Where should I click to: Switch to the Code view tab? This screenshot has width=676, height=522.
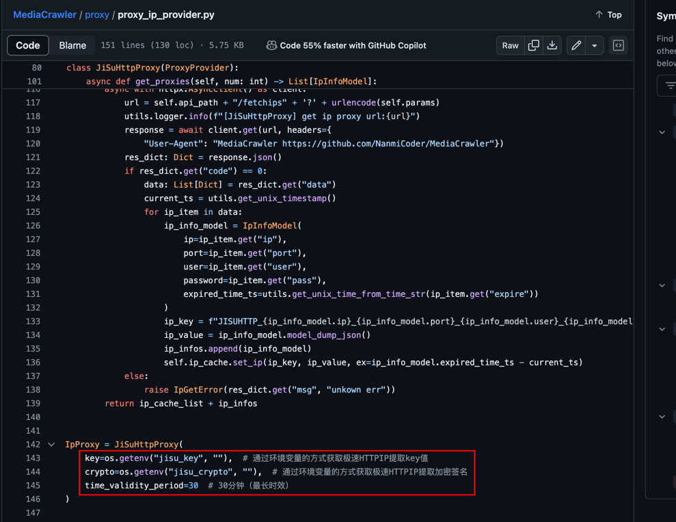pyautogui.click(x=28, y=45)
